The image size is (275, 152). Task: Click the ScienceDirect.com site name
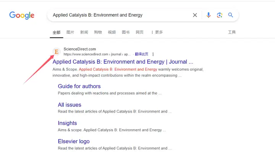coord(80,49)
